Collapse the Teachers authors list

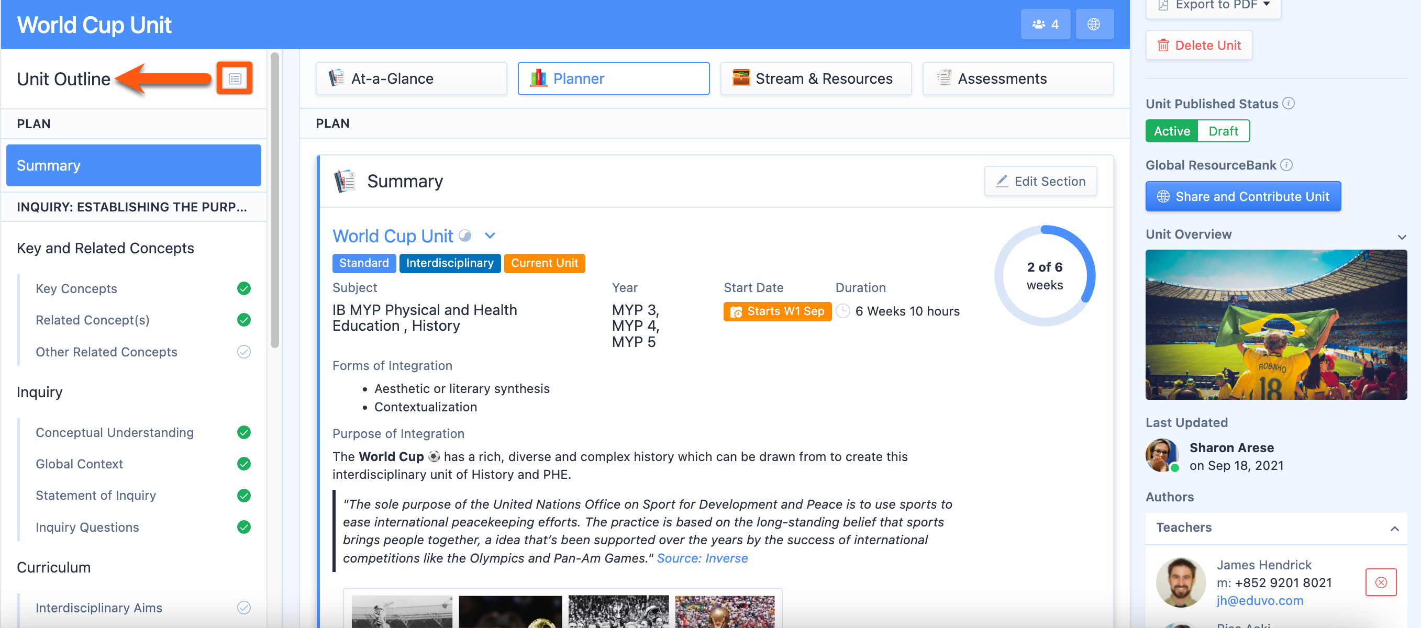1394,528
